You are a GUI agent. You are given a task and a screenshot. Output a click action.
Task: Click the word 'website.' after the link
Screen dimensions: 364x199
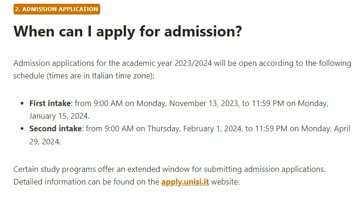pos(225,182)
